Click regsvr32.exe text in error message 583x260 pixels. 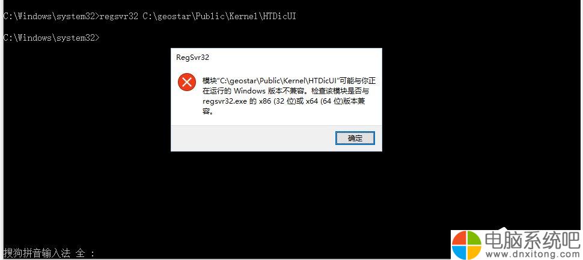[224, 101]
